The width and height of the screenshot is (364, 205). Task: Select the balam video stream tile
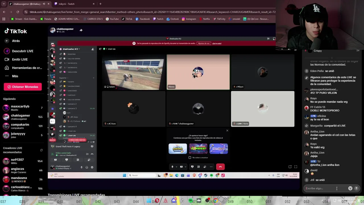[x=134, y=72]
